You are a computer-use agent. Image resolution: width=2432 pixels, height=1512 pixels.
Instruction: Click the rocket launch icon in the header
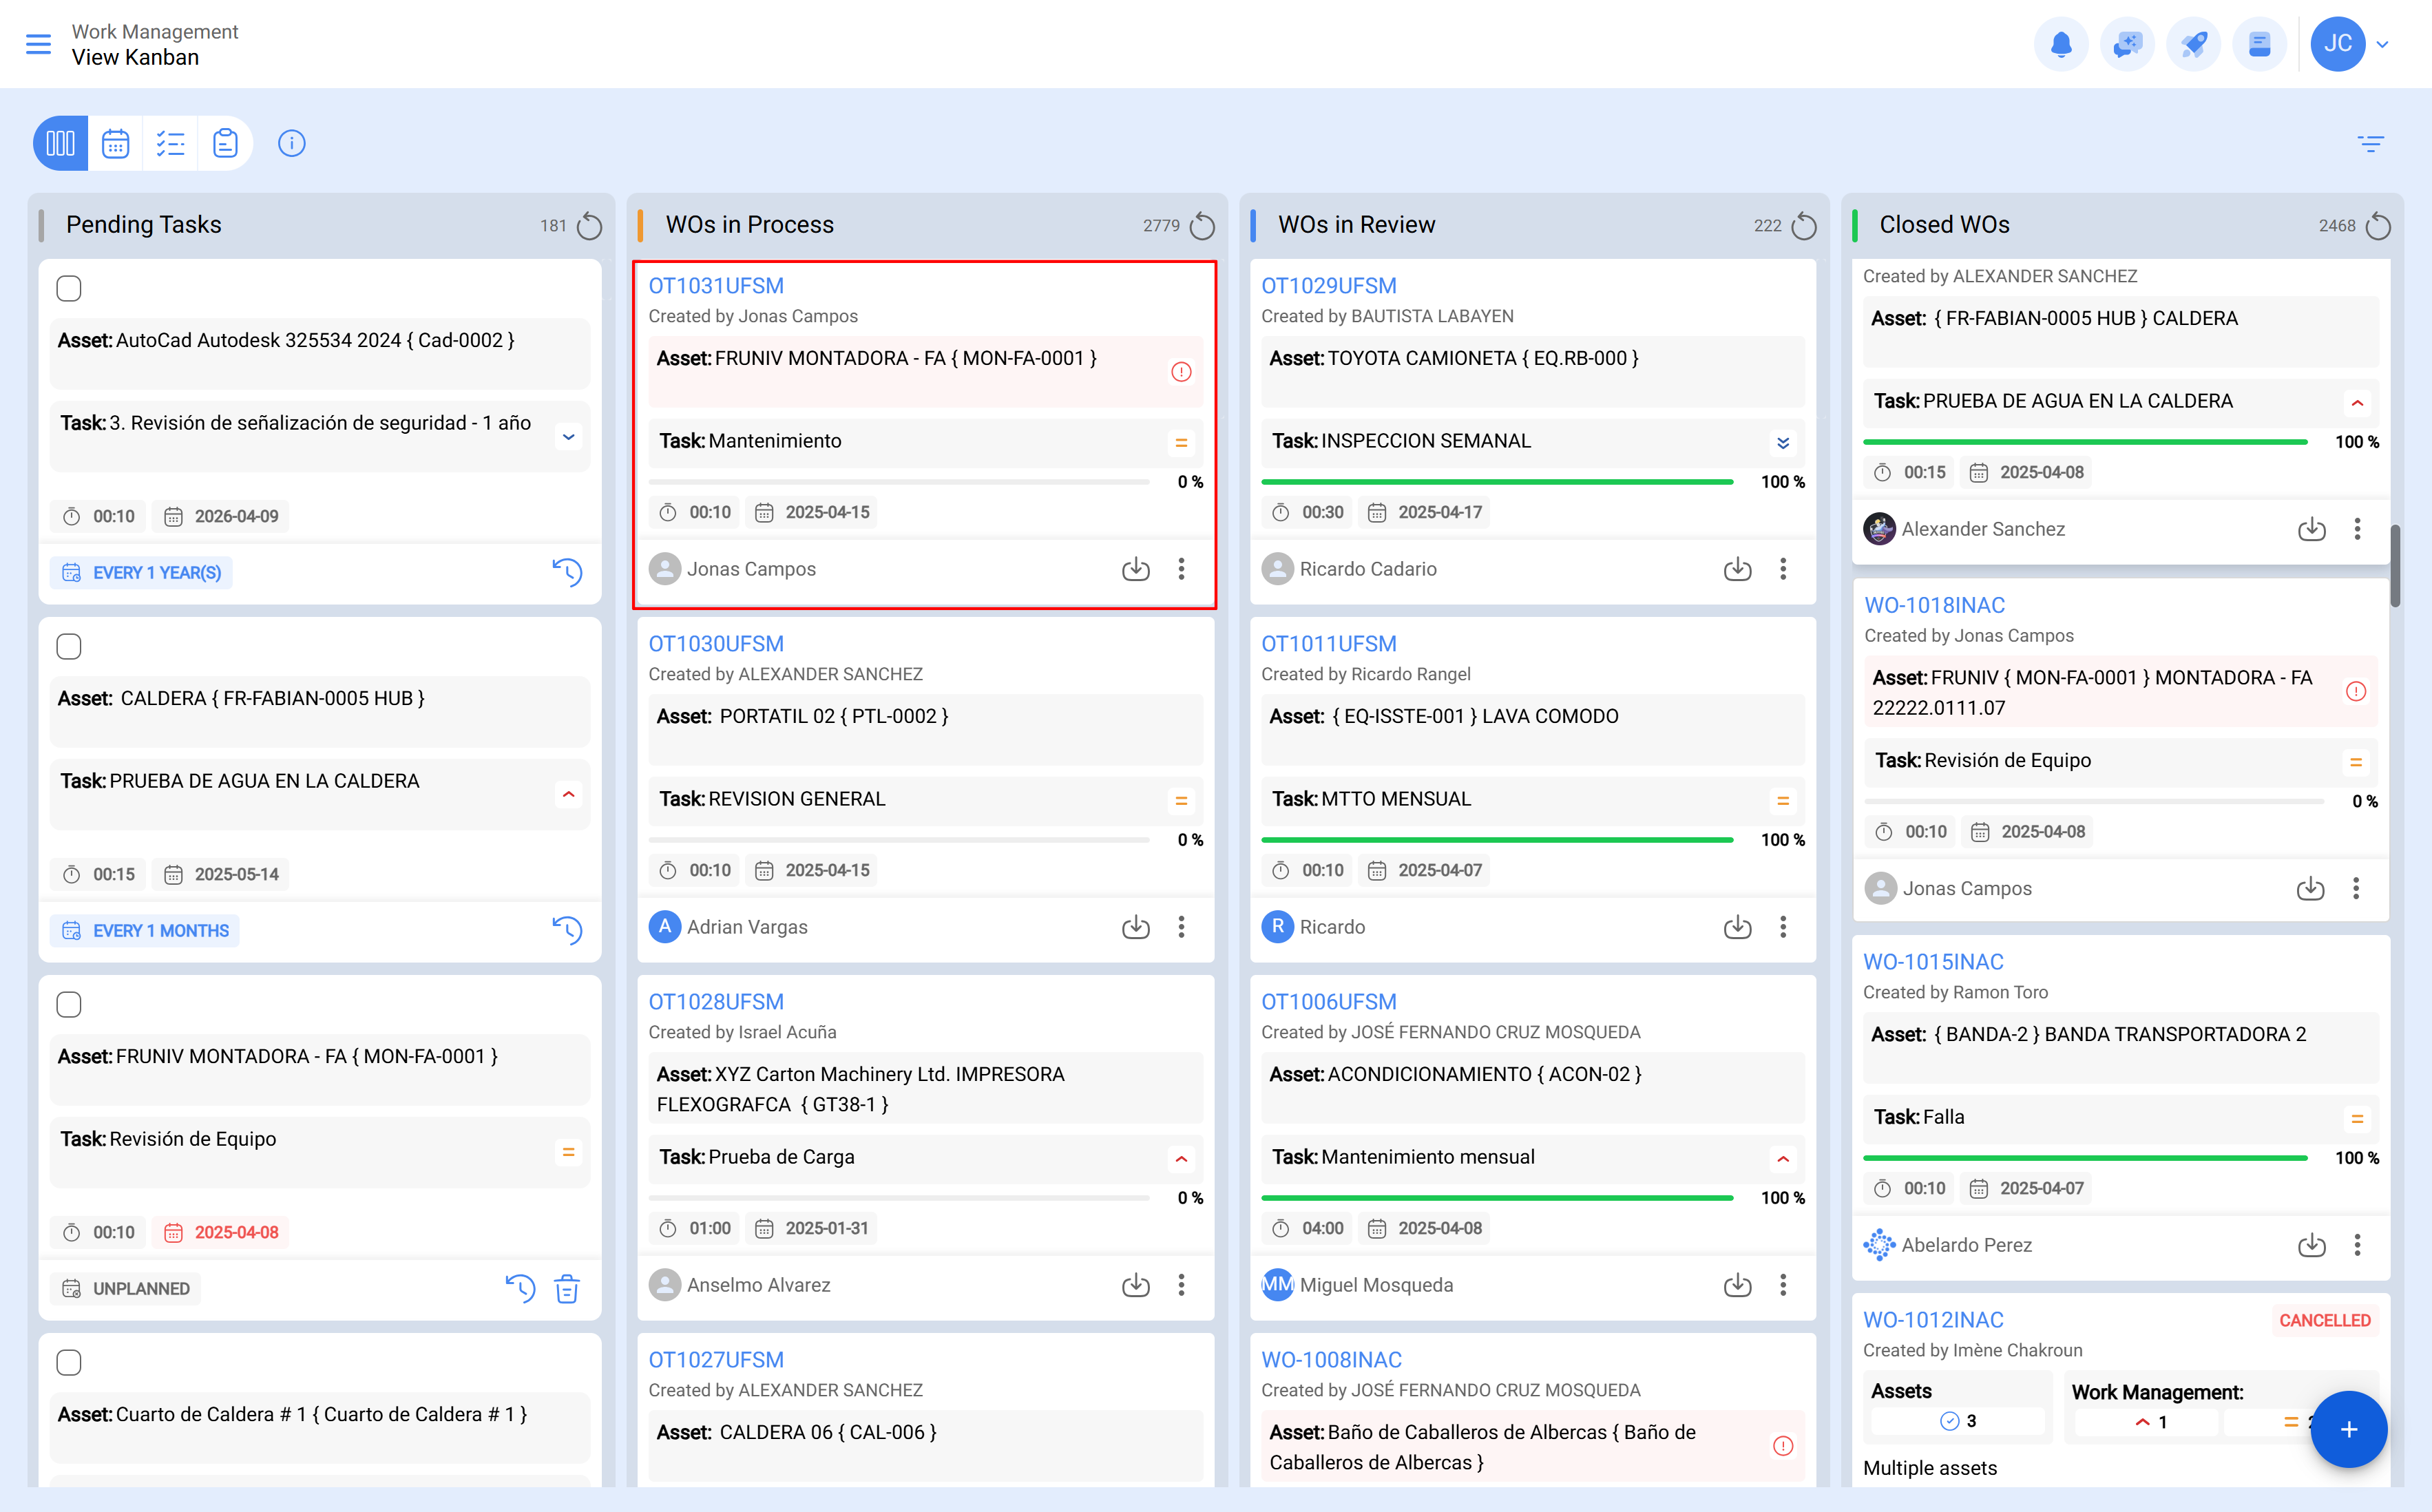point(2194,44)
